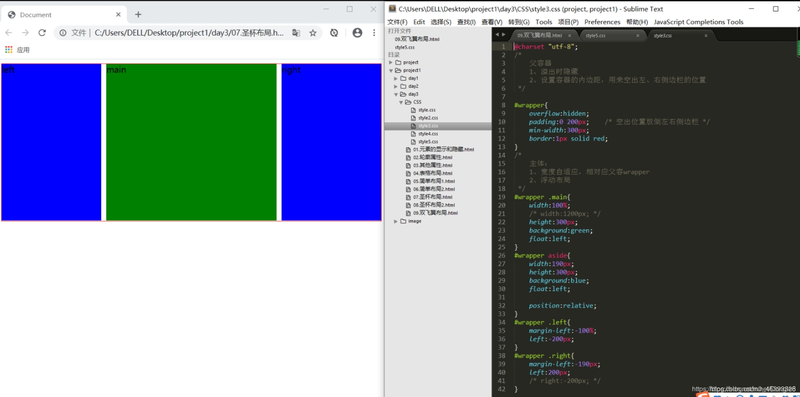Open Chrome translate page icon
This screenshot has width=800, height=397.
(296, 33)
